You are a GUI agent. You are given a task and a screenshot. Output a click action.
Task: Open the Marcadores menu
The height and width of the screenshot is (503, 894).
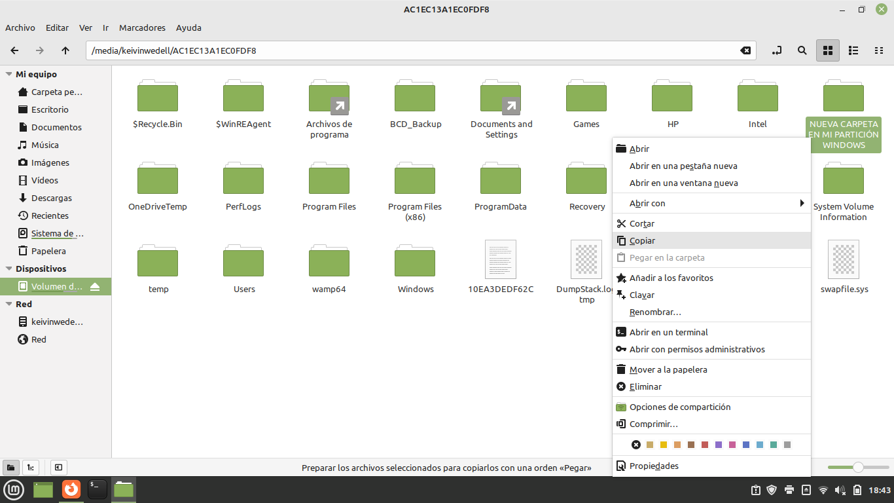(142, 28)
